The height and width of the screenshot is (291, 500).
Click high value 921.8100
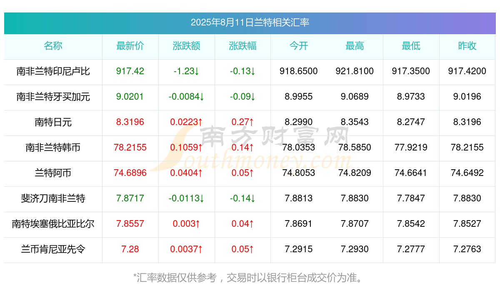[355, 71]
